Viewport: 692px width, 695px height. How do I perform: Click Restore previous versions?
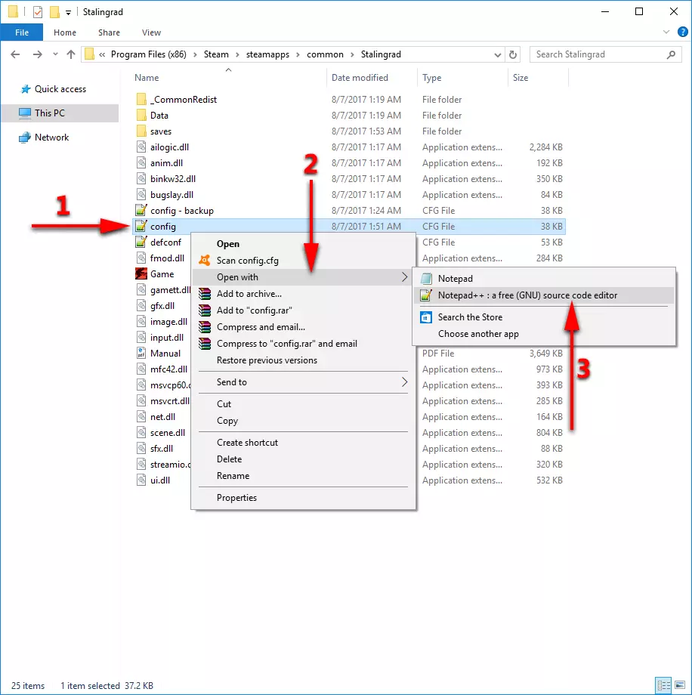[303, 360]
